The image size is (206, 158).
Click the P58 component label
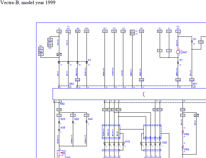tap(187, 134)
